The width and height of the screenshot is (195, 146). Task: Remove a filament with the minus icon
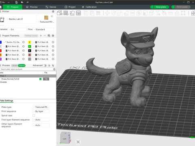(45, 36)
